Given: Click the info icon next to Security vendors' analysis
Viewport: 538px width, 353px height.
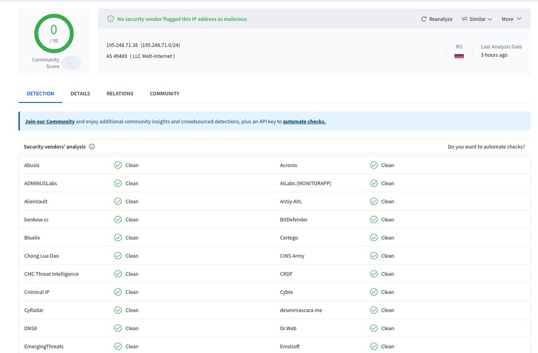Looking at the screenshot, I should click(x=92, y=146).
